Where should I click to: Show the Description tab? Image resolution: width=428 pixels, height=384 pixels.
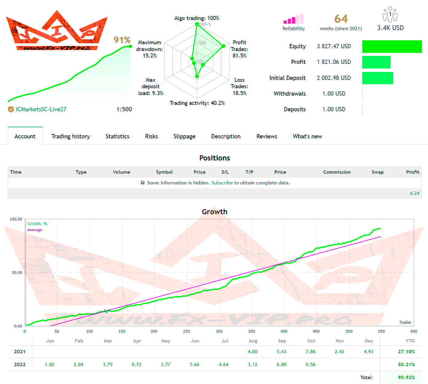226,136
